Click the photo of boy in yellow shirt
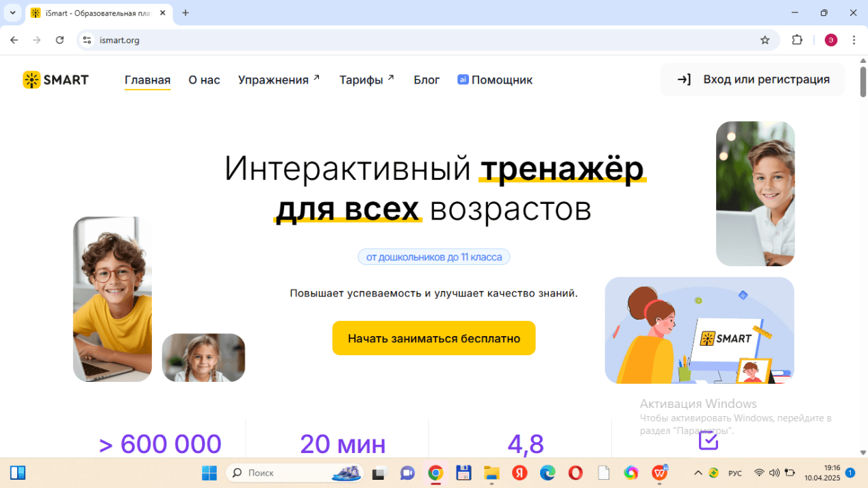The height and width of the screenshot is (488, 868). 112,299
